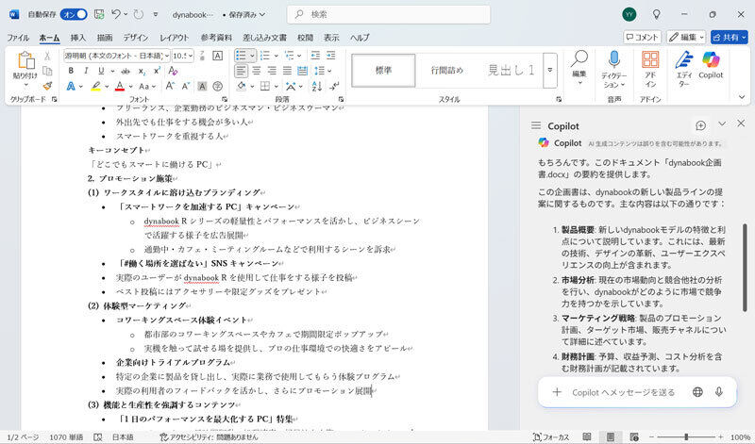The width and height of the screenshot is (755, 444).
Task: Switch to the 校閲 ribbon tab
Action: click(x=305, y=38)
